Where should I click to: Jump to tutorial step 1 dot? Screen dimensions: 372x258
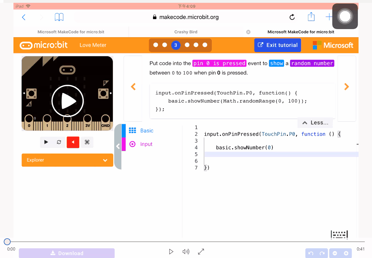coord(155,45)
